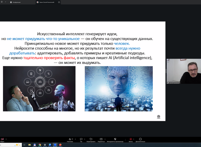Click the Поделиться share screen icon
Screen dimensions: 201x147
pos(101,139)
